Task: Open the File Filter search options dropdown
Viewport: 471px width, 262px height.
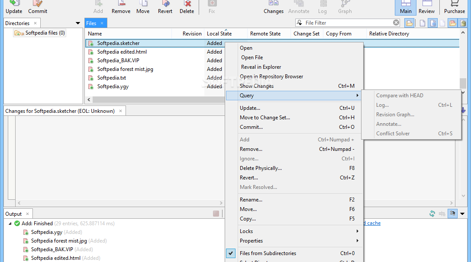Action: pyautogui.click(x=299, y=23)
